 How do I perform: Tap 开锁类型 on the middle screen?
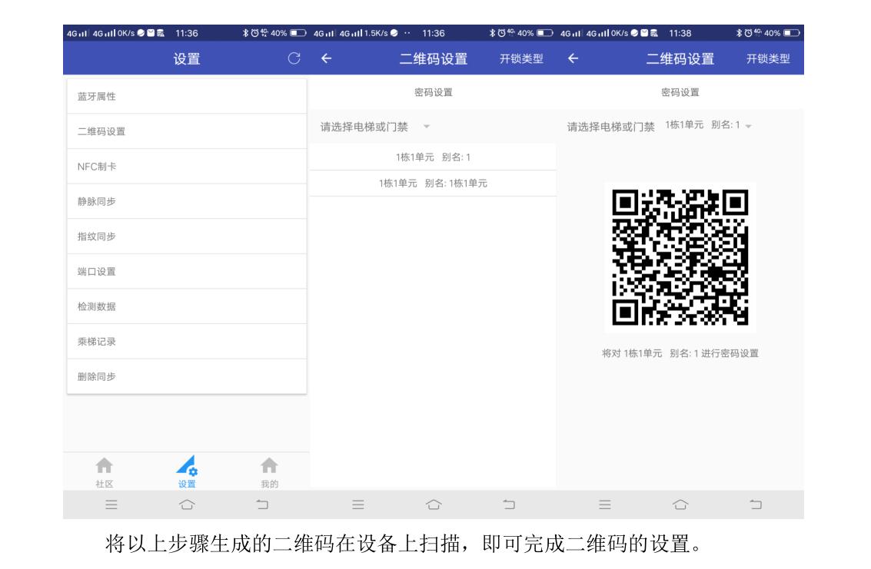(521, 59)
